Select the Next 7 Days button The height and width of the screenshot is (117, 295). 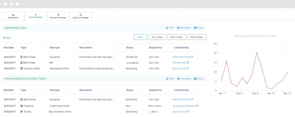tap(157, 37)
